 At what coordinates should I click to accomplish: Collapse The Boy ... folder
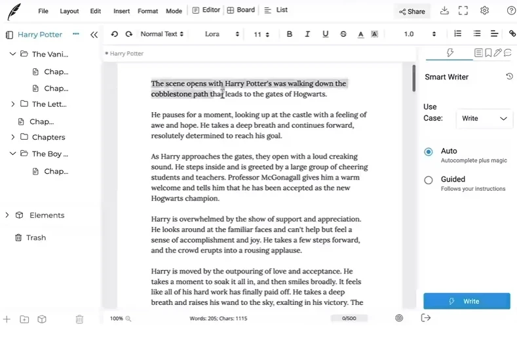(x=12, y=153)
